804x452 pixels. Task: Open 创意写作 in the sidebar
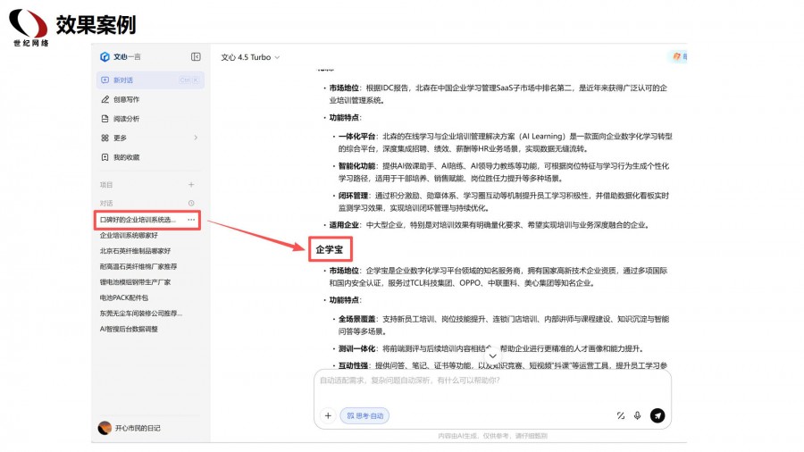[126, 99]
